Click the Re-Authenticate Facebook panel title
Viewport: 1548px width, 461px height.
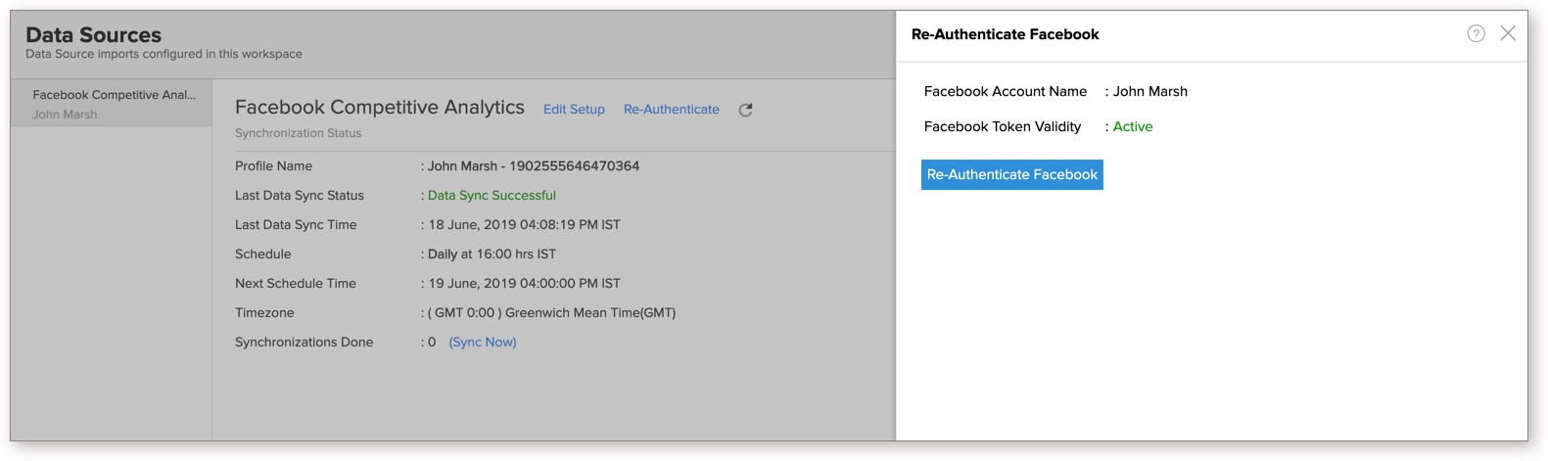coord(1005,34)
